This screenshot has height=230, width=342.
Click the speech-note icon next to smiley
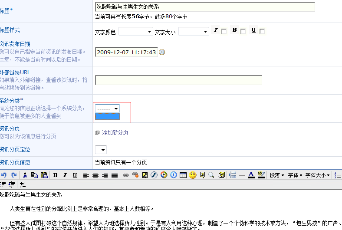coord(202,175)
